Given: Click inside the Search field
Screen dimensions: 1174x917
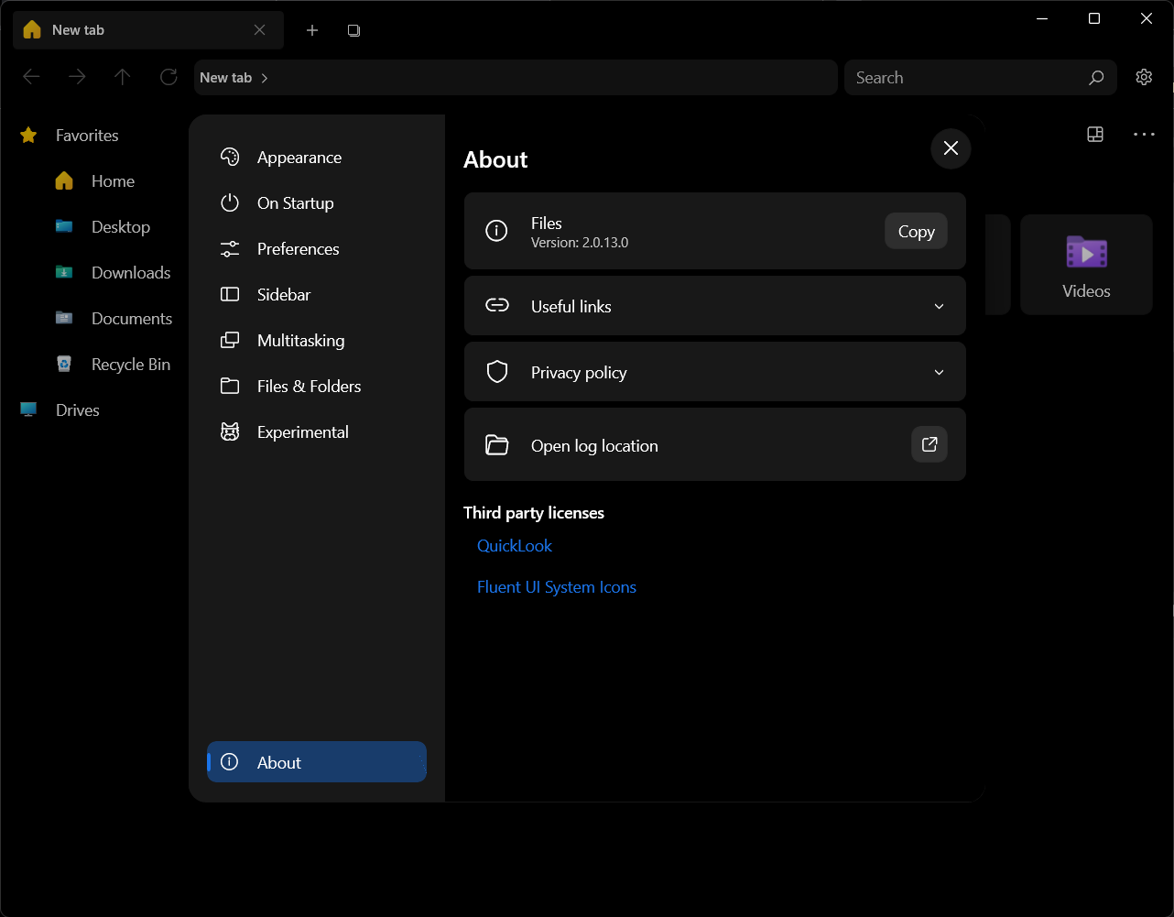Looking at the screenshot, I should (x=962, y=77).
